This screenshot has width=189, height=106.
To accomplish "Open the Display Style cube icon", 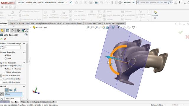I will coord(113,27).
